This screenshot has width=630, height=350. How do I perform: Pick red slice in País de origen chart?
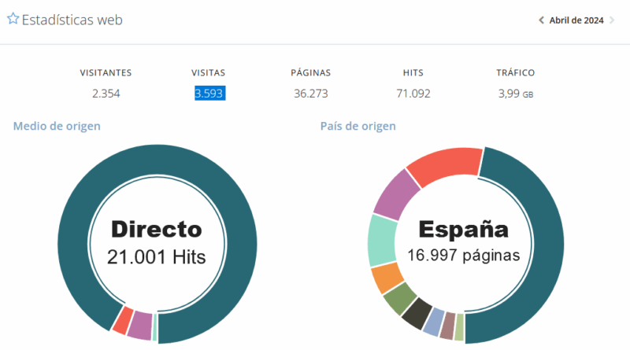(x=444, y=165)
